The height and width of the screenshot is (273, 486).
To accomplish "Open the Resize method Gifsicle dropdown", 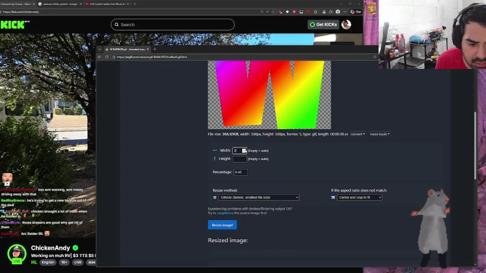I will [x=259, y=198].
